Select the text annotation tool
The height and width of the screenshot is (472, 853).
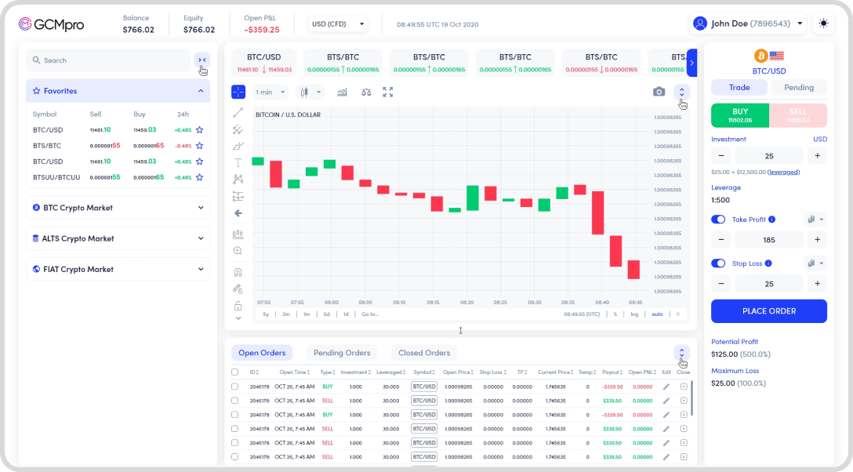click(238, 162)
